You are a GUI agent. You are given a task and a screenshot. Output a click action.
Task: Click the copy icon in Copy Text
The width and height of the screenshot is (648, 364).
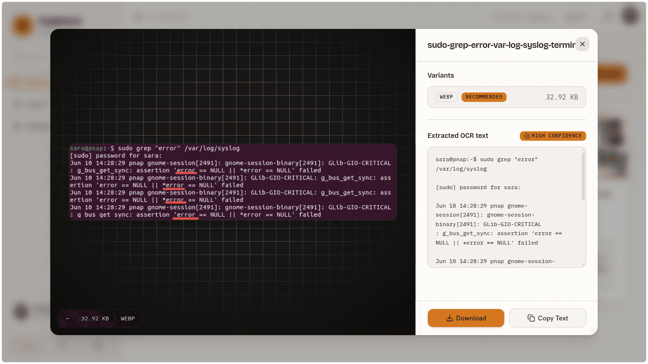click(531, 318)
